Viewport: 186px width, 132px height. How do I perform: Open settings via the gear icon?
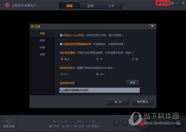(x=172, y=3)
